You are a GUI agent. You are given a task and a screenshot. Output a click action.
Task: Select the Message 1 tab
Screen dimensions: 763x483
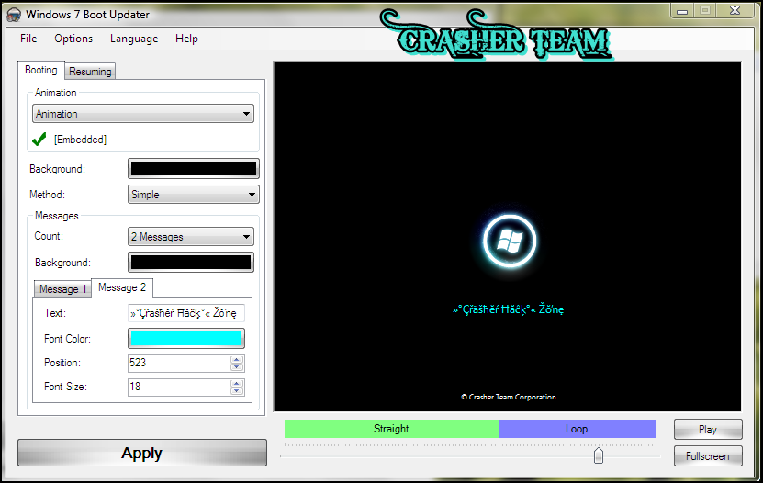click(x=62, y=289)
